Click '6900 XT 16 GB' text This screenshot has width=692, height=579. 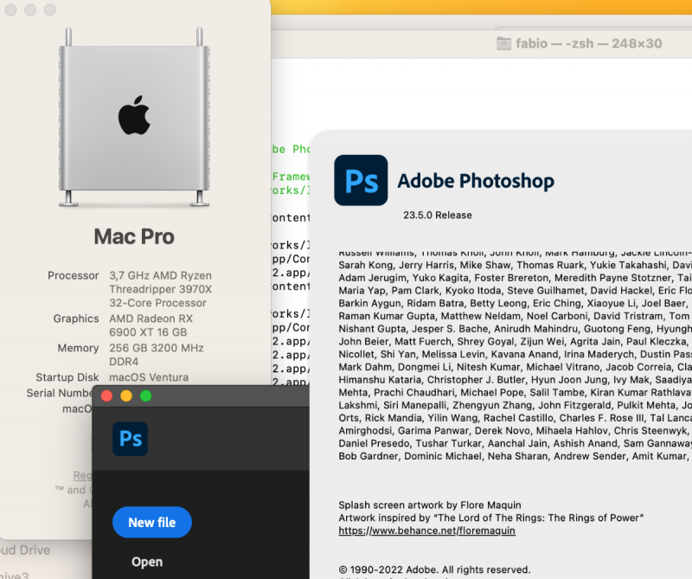click(x=148, y=332)
